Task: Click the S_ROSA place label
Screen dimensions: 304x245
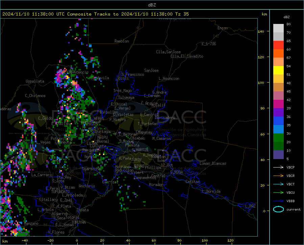Action: click(176, 172)
